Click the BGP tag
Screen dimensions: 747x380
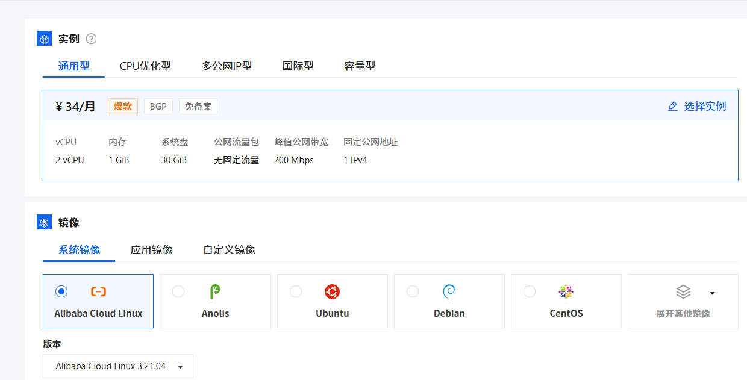coord(158,107)
